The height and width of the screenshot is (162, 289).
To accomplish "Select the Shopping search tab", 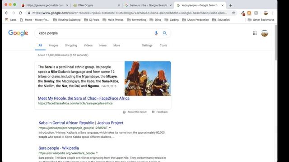I will (71, 45).
